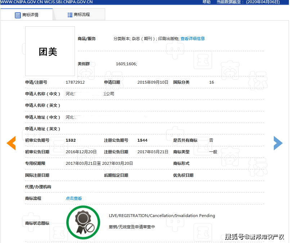Screen dimensions: 290x243
Task: Select date 2016年12月20日
Action: coord(81,152)
